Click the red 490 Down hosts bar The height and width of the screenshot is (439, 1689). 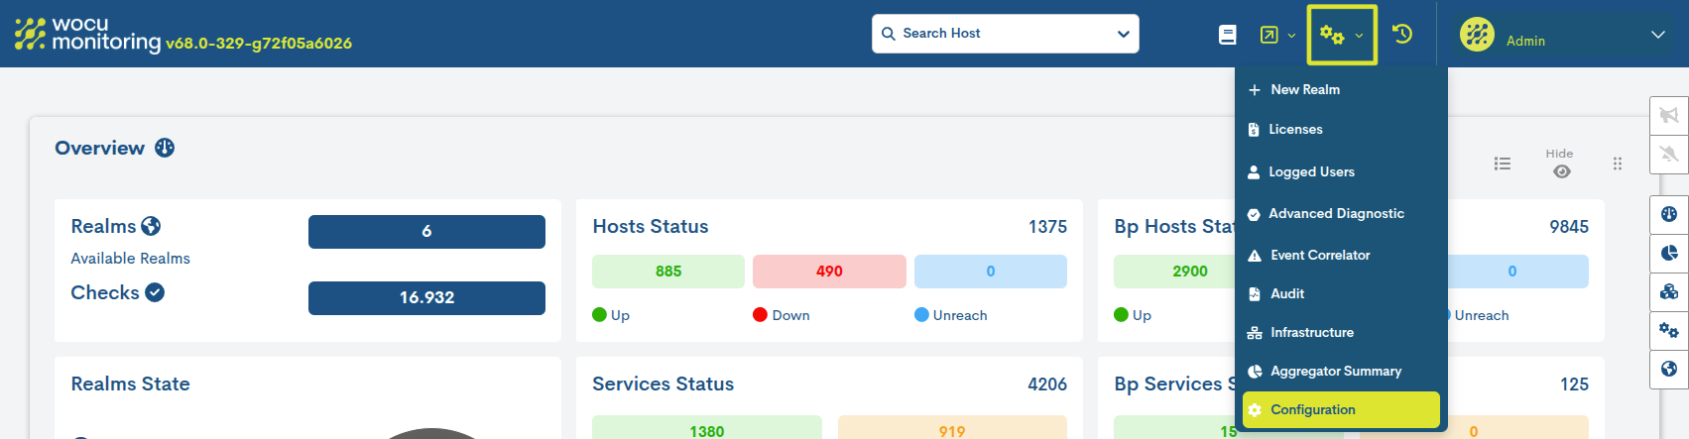point(829,271)
